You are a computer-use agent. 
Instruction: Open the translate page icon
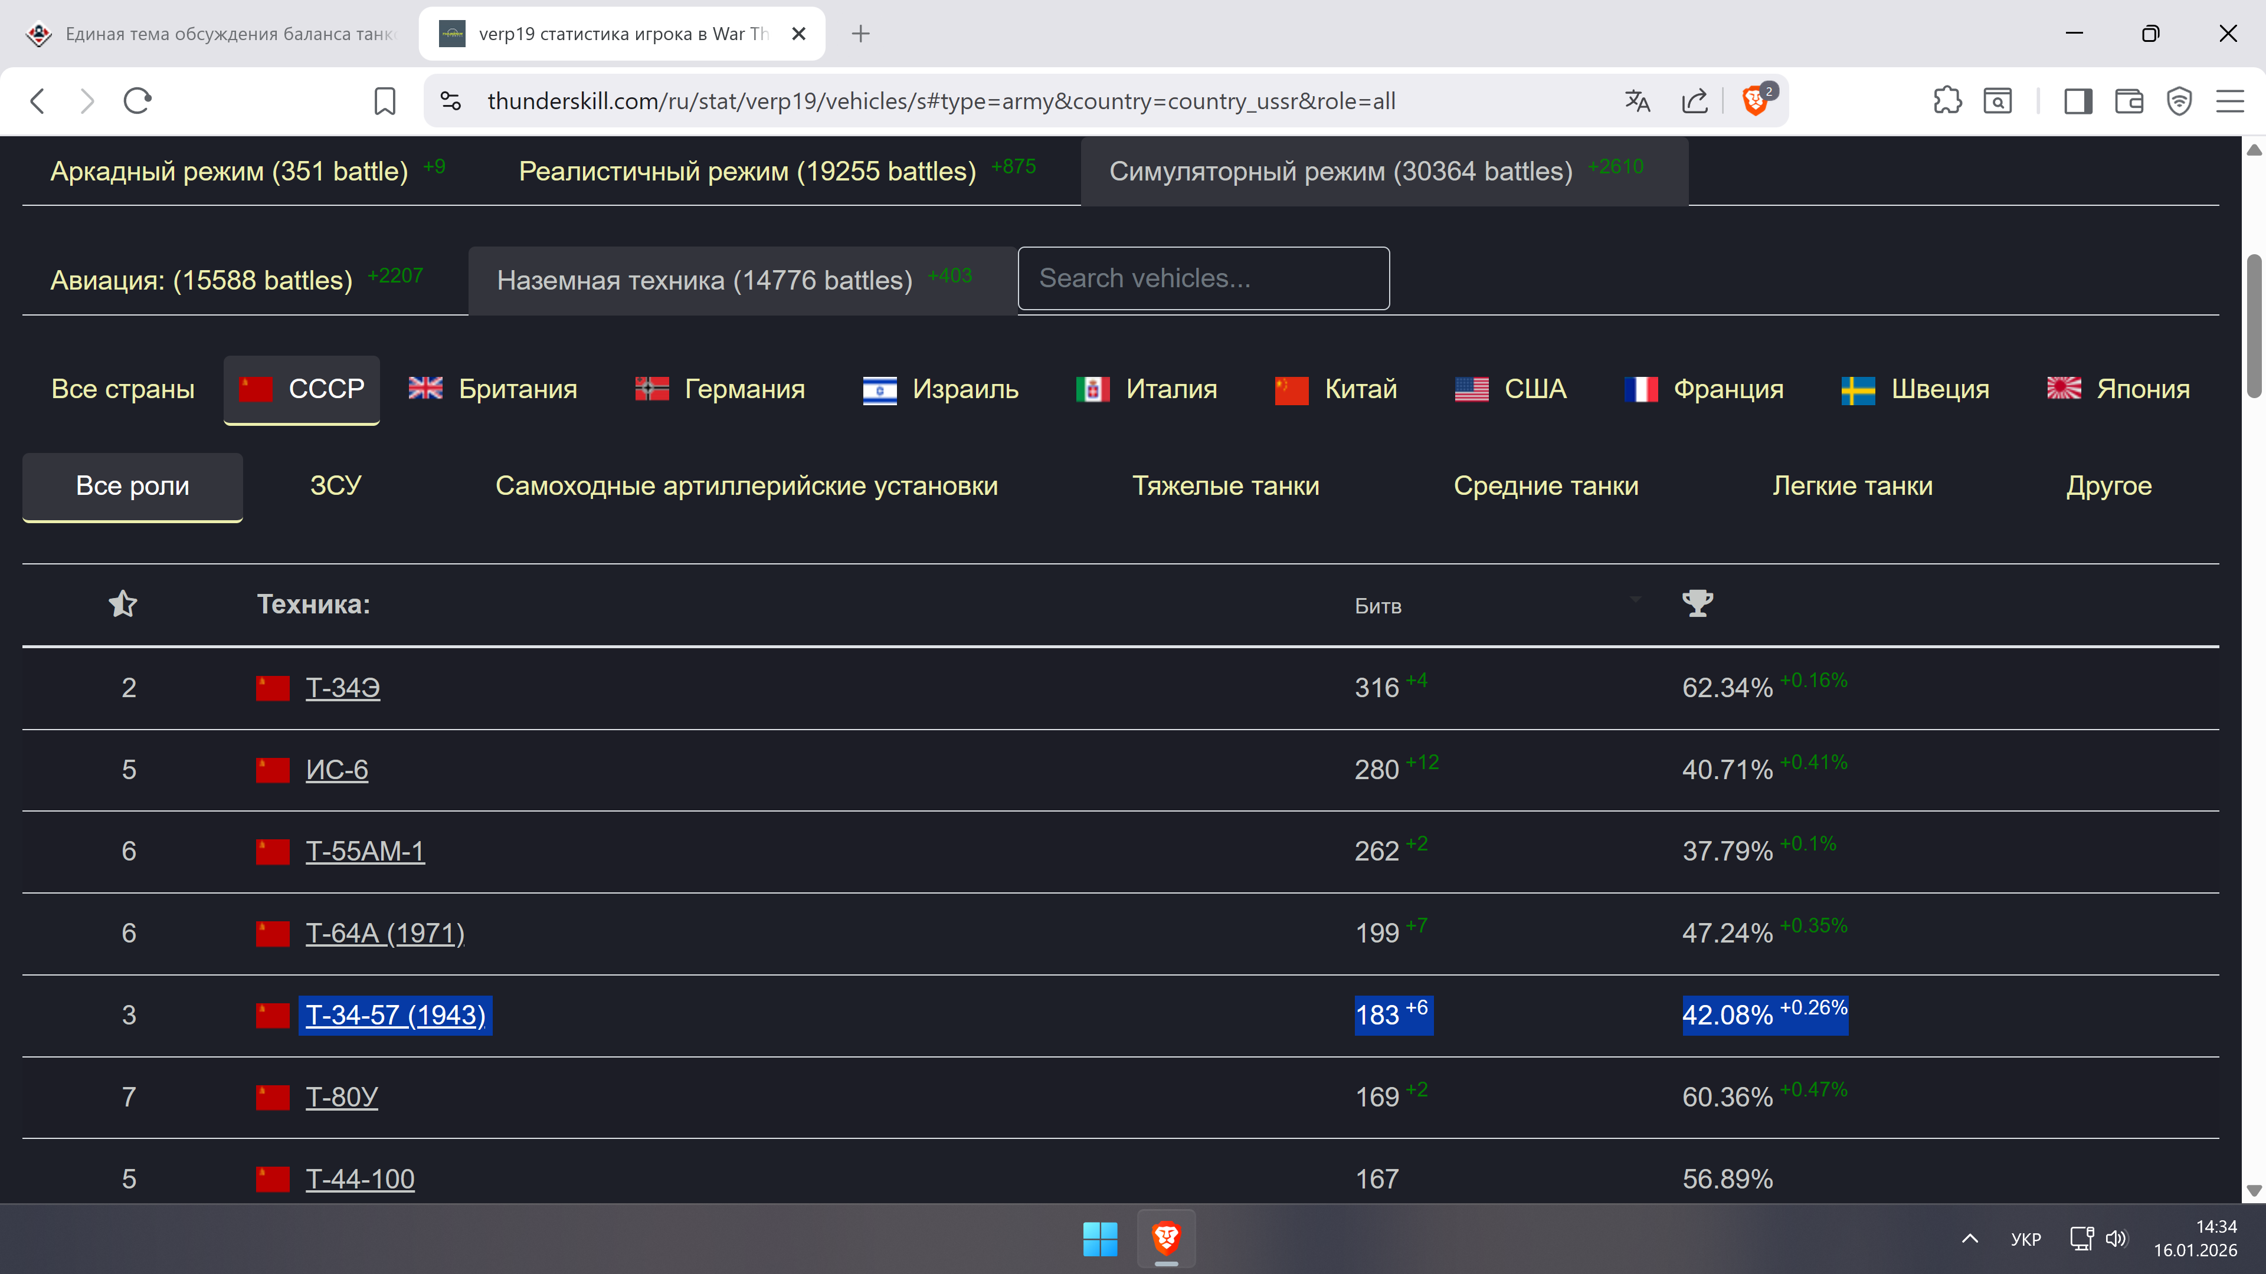click(1637, 101)
